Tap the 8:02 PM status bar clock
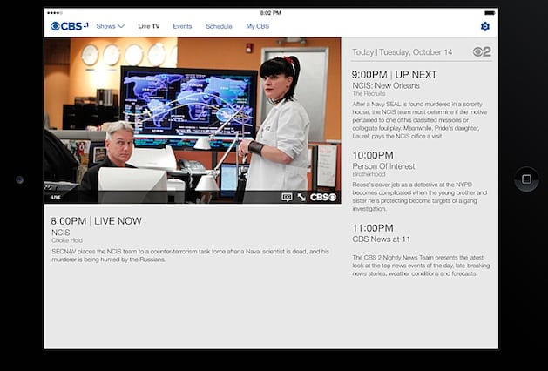548x371 pixels. pos(270,13)
